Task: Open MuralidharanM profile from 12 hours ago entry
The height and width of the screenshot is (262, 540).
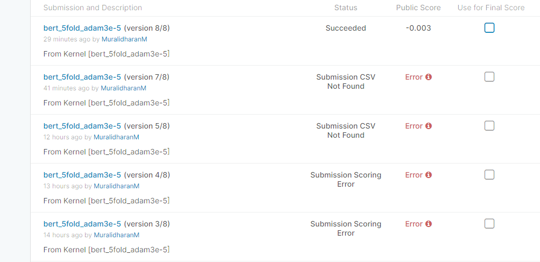Action: [x=116, y=137]
